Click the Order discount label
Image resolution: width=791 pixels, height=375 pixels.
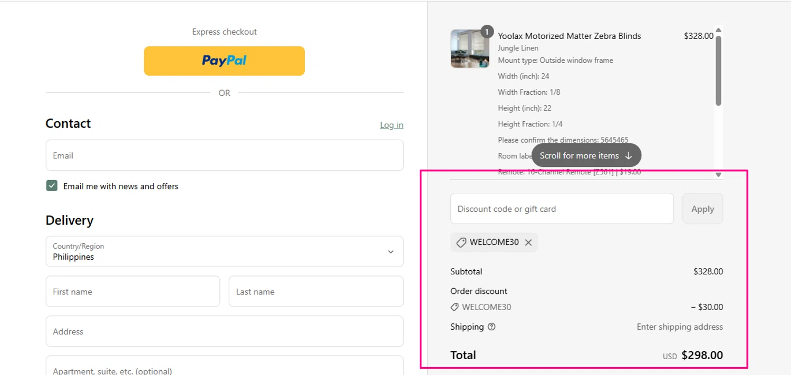tap(479, 291)
